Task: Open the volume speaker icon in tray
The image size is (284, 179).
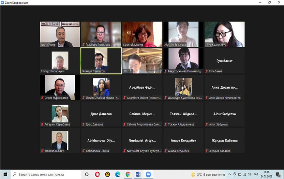Action: [250, 174]
